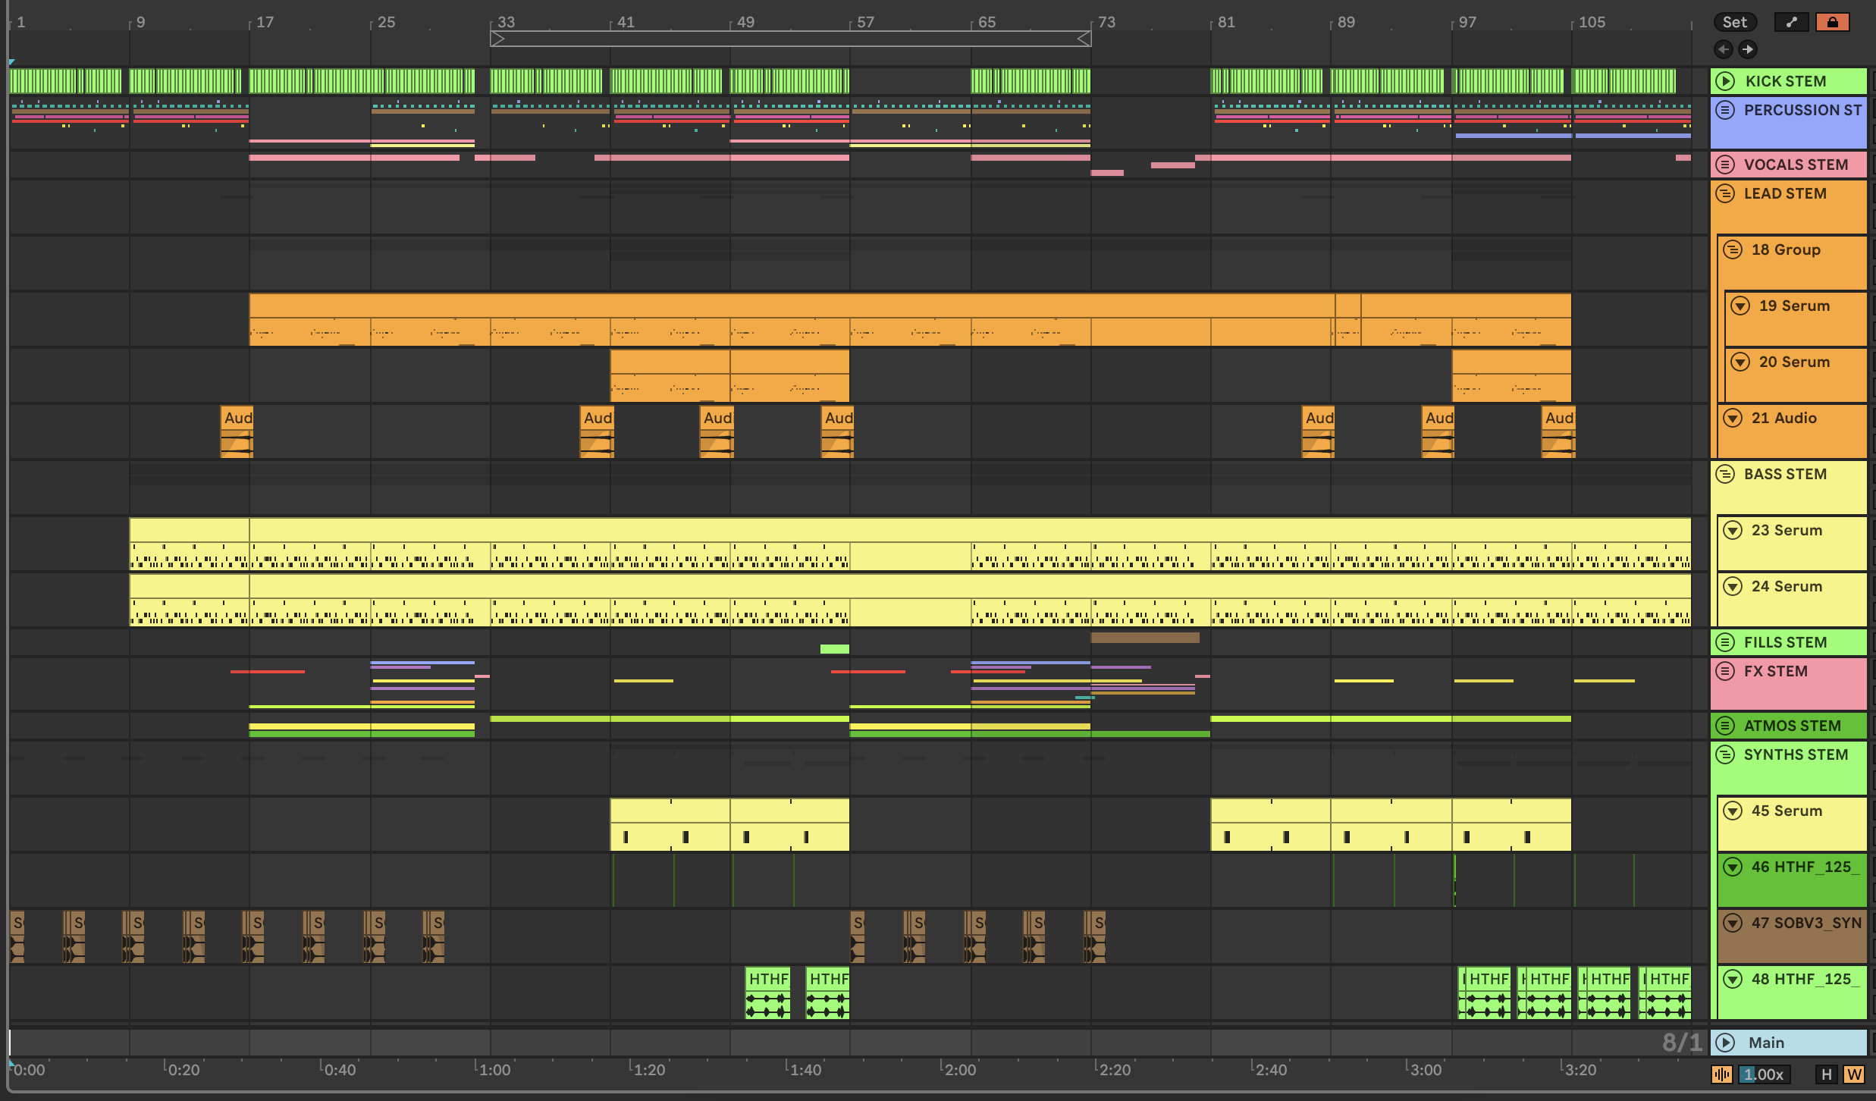Fold the 45 Serum track

tap(1733, 811)
